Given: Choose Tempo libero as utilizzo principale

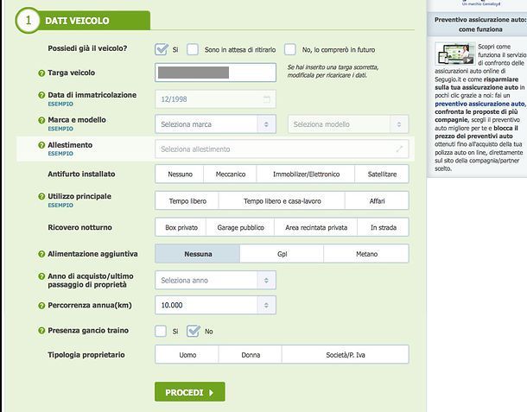Looking at the screenshot, I should (187, 201).
